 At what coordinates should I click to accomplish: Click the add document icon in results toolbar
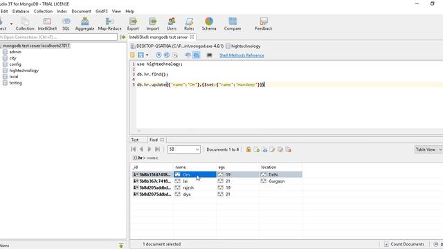[x=257, y=149]
